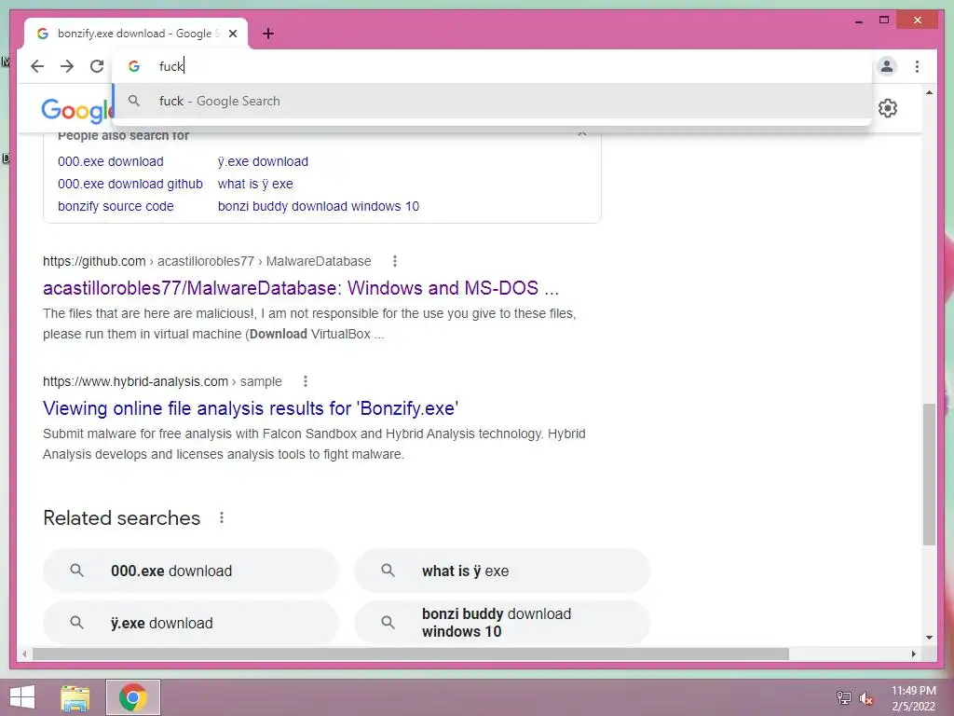Reload the page with the refresh icon
This screenshot has height=716, width=954.
[97, 66]
